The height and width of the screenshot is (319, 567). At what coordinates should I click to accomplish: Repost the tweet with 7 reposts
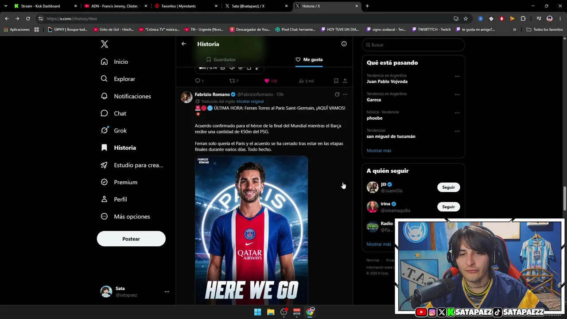[233, 81]
